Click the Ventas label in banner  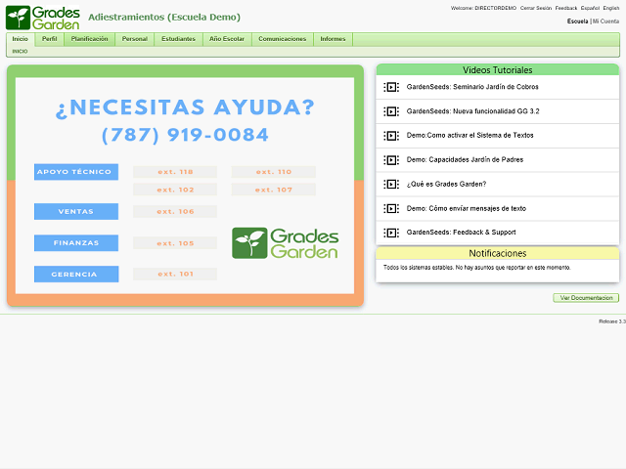[76, 211]
